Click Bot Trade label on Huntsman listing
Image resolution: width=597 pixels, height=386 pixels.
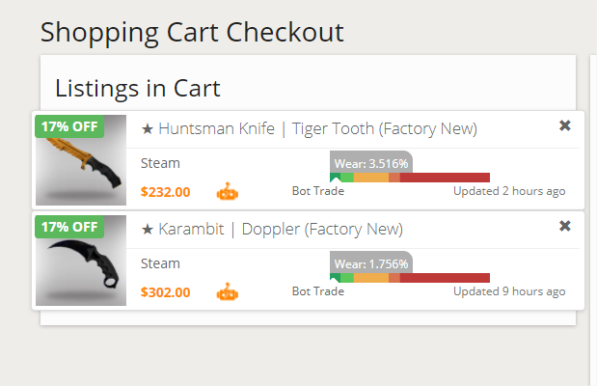click(317, 191)
